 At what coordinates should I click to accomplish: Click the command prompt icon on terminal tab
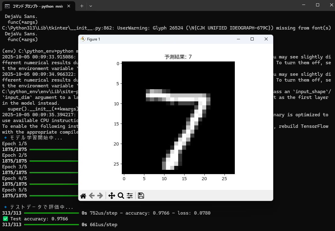(7, 6)
